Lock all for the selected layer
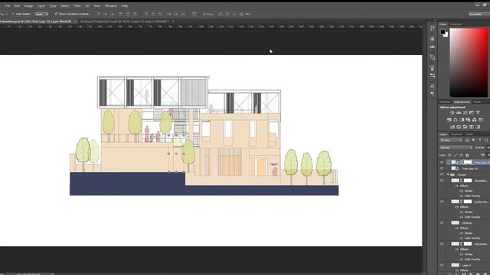The height and width of the screenshot is (275, 490). (x=467, y=155)
